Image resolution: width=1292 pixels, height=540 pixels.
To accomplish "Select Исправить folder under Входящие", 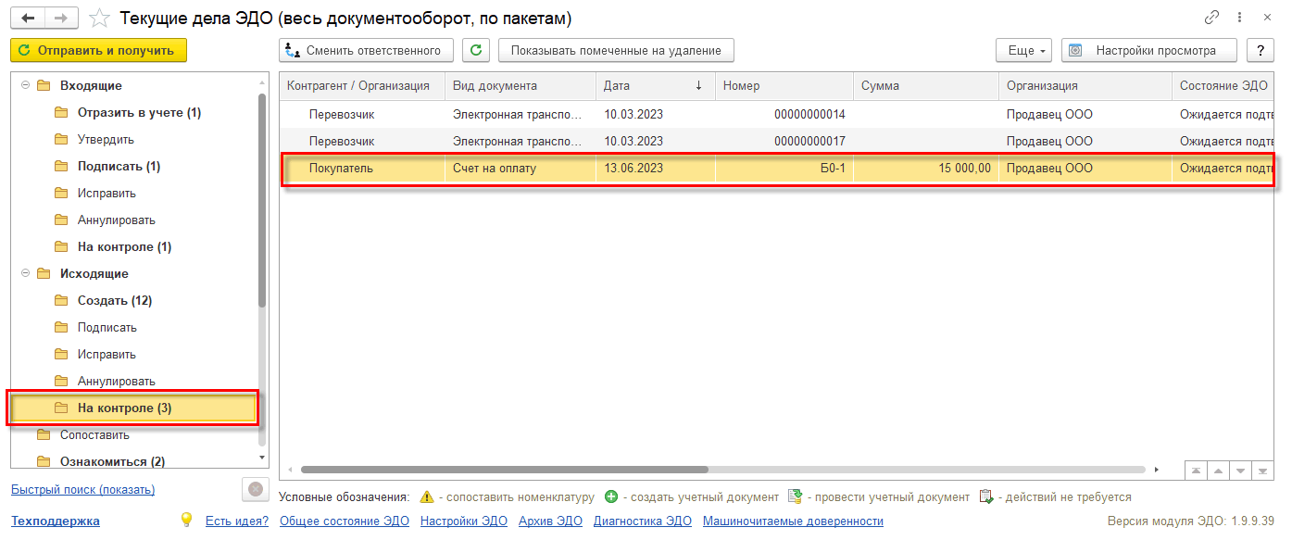I will 107,194.
